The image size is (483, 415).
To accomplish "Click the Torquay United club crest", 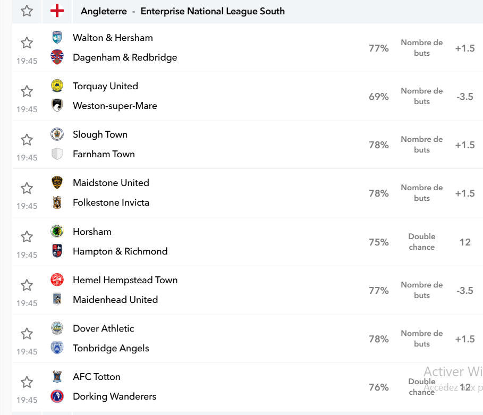I will pyautogui.click(x=57, y=86).
